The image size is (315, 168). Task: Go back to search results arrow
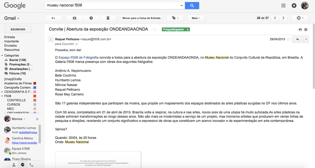pos(53,18)
